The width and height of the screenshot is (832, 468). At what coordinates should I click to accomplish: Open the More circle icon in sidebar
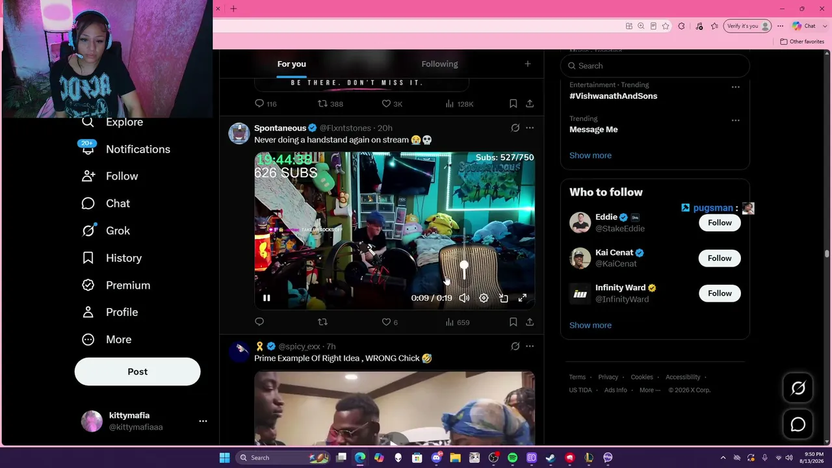coord(88,339)
